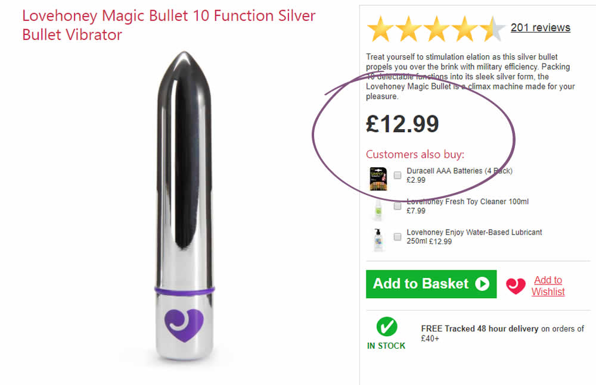Click the main silver bullet product image
This screenshot has width=596, height=385.
[x=184, y=208]
